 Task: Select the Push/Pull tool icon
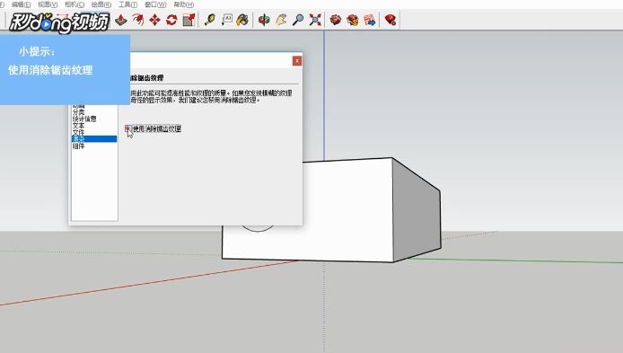121,20
